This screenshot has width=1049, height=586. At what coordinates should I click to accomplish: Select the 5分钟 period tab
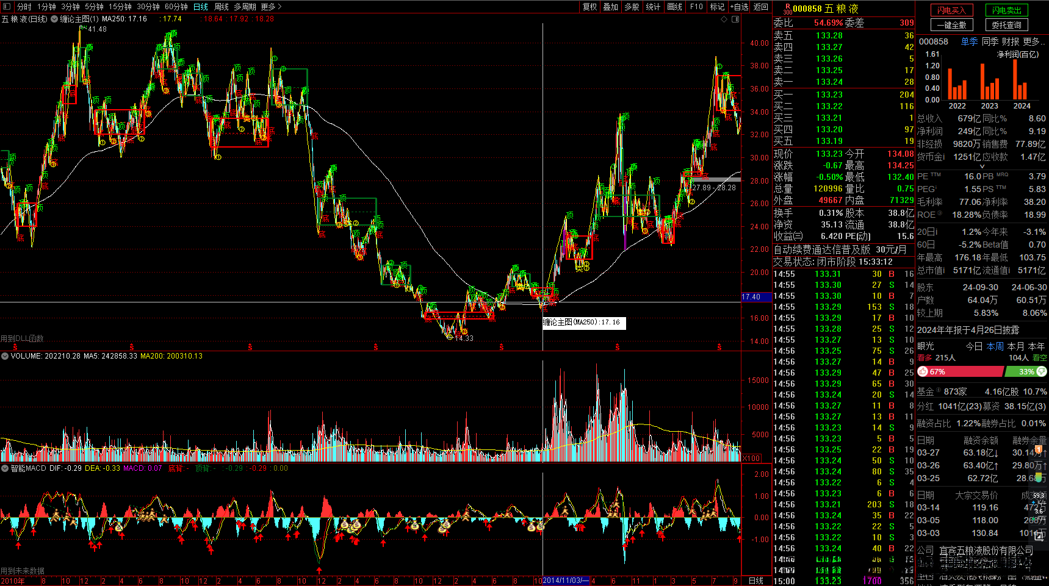(x=94, y=7)
